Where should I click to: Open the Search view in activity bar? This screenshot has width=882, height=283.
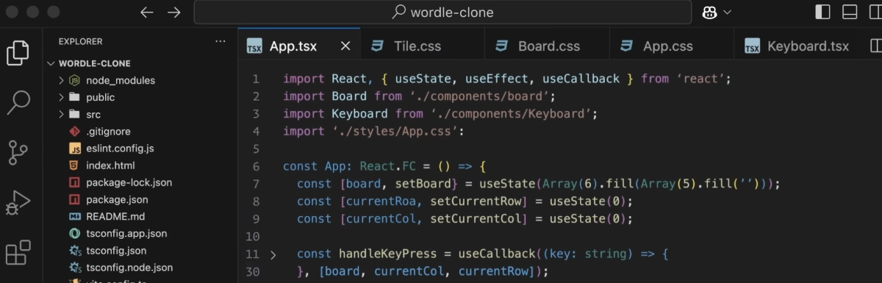click(x=18, y=102)
